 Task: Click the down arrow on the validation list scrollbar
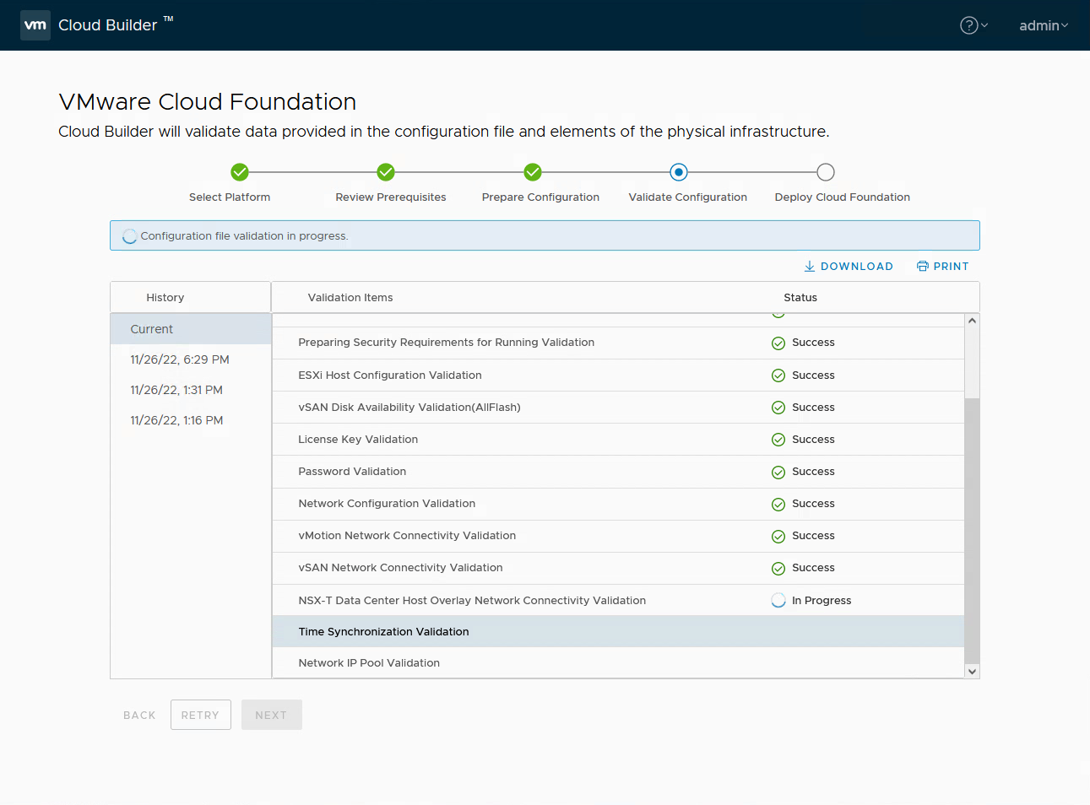(972, 669)
